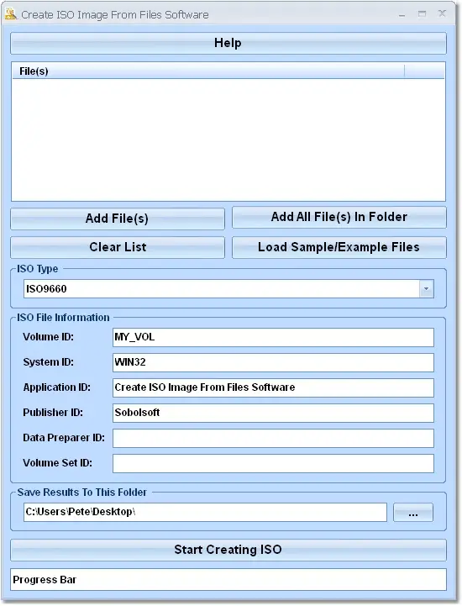Minimize the window
Viewport: 462px width, 606px height.
click(402, 14)
